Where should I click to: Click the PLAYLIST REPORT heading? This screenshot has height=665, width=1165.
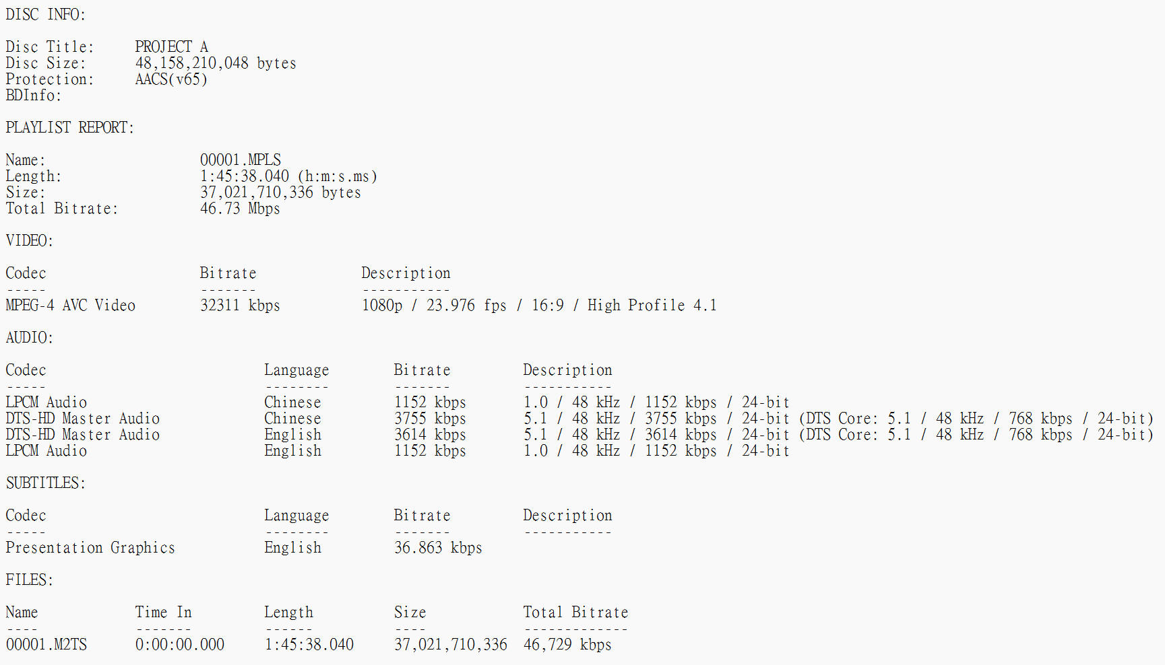[x=69, y=127]
